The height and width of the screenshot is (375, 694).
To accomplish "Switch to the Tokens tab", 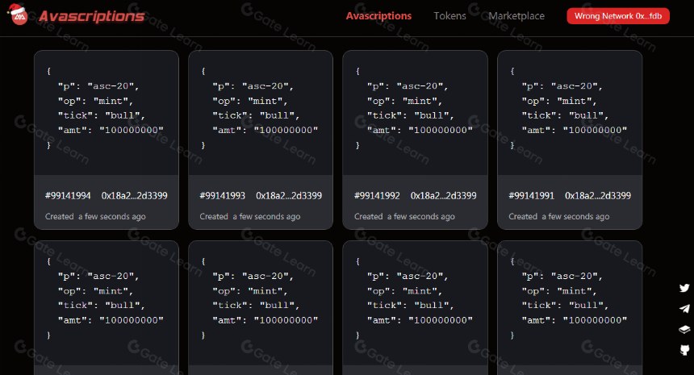I will (x=449, y=16).
